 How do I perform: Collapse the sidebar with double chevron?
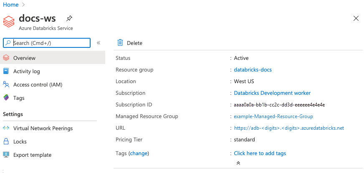coord(99,43)
